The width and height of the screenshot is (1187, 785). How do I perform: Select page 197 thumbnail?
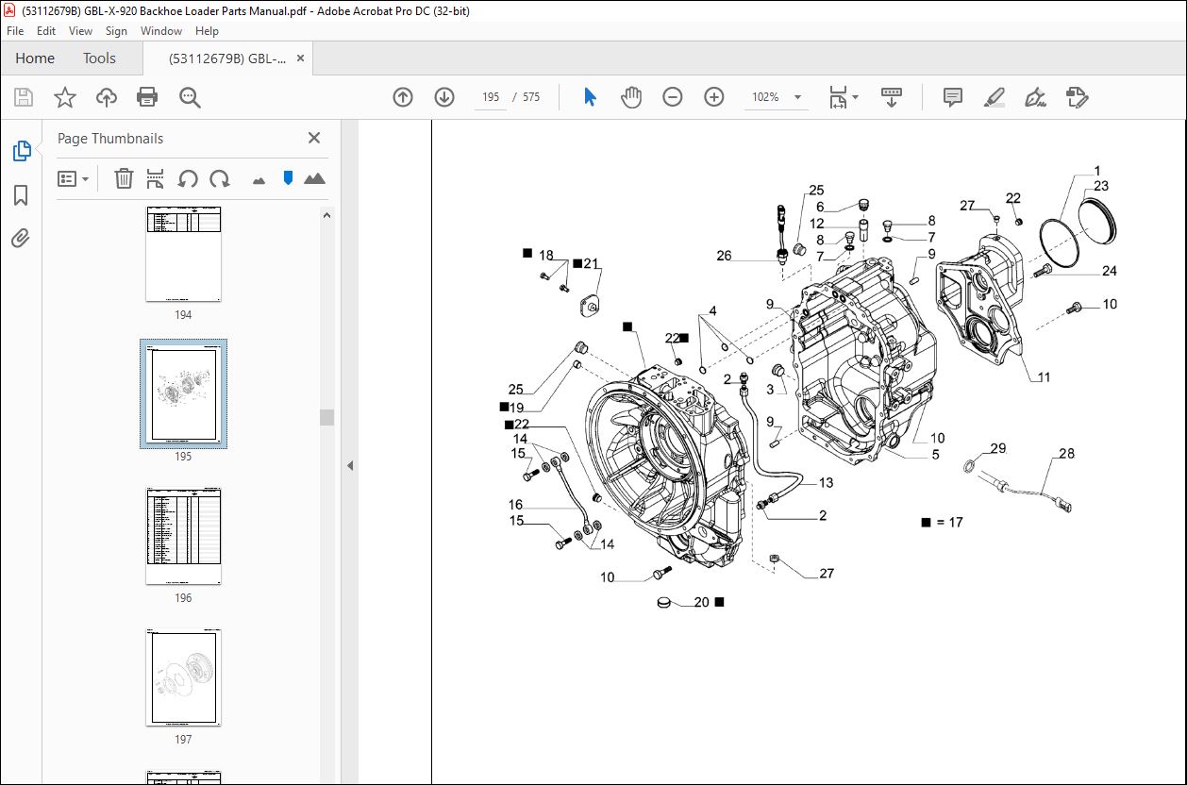click(183, 678)
